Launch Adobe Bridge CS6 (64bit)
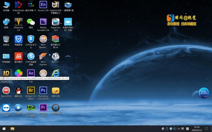This screenshot has height=132, width=212. [x=31, y=91]
